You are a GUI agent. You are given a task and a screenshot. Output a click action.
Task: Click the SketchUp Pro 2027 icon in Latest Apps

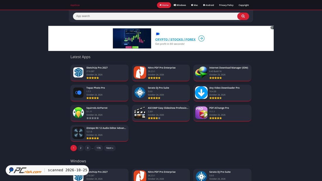point(78,73)
